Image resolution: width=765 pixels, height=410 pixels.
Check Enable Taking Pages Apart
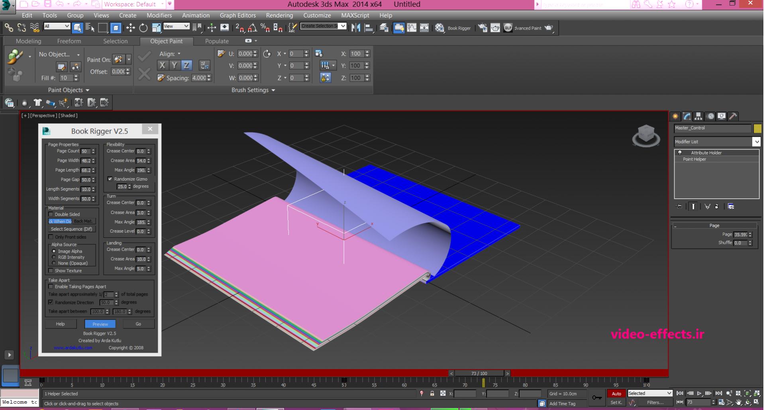pos(51,287)
